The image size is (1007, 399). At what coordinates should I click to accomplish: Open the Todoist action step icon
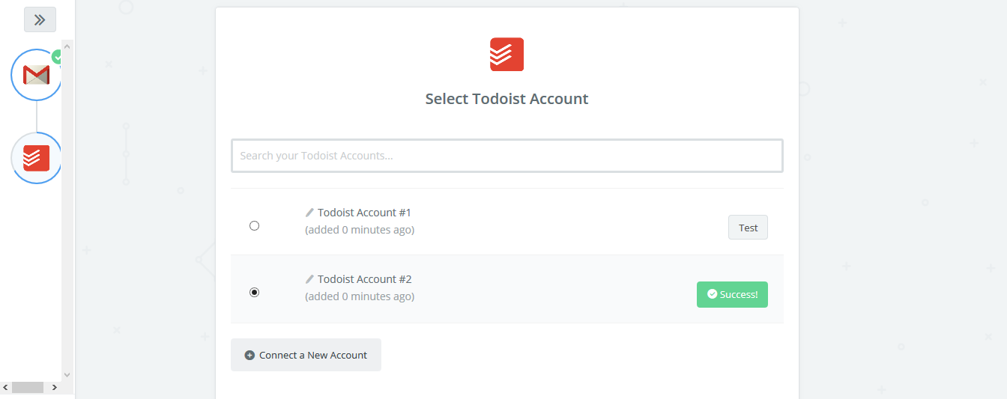pyautogui.click(x=36, y=158)
